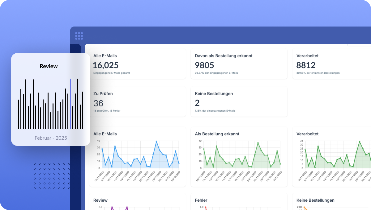Click the Zu Prüfen card showing 36
Viewport: 371px width, 210px height.
[x=137, y=101]
